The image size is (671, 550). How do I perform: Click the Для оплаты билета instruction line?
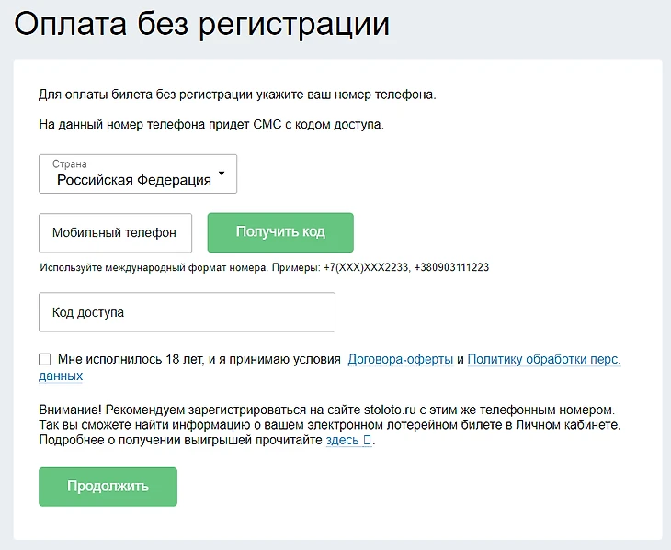click(236, 95)
